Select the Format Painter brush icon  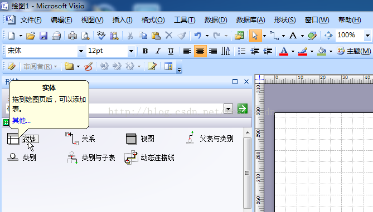click(182, 36)
